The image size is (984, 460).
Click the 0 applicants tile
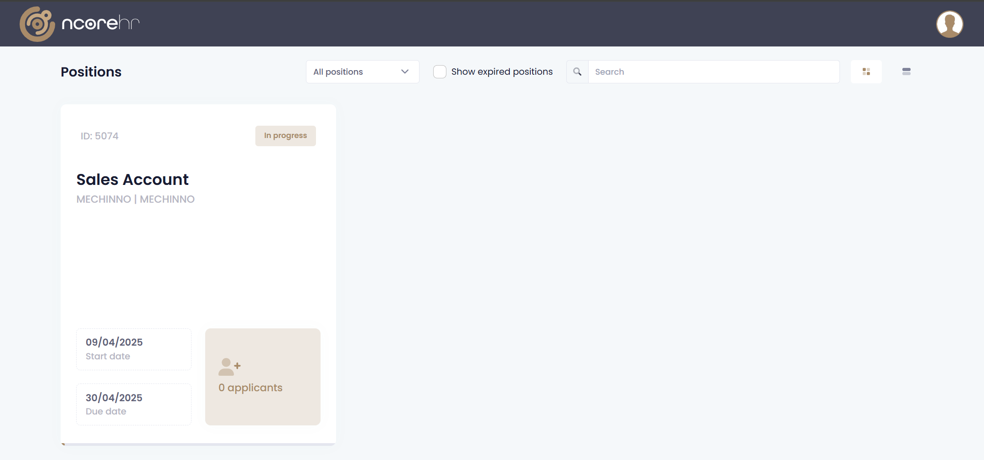coord(263,377)
